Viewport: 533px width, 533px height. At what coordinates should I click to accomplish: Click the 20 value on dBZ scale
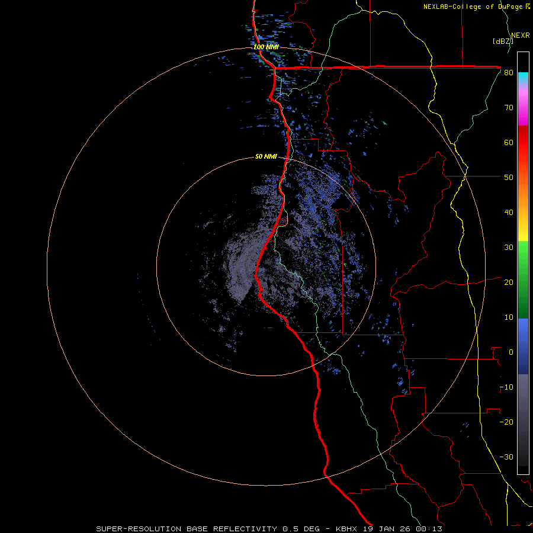tap(509, 282)
